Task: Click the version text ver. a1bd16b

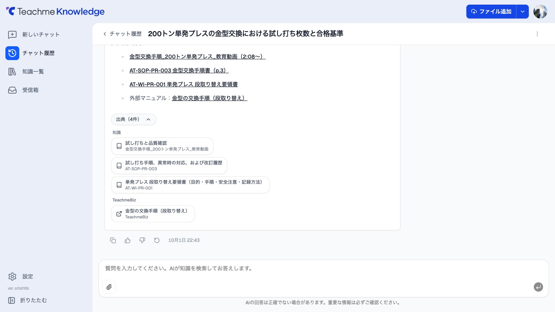Action: click(18, 288)
